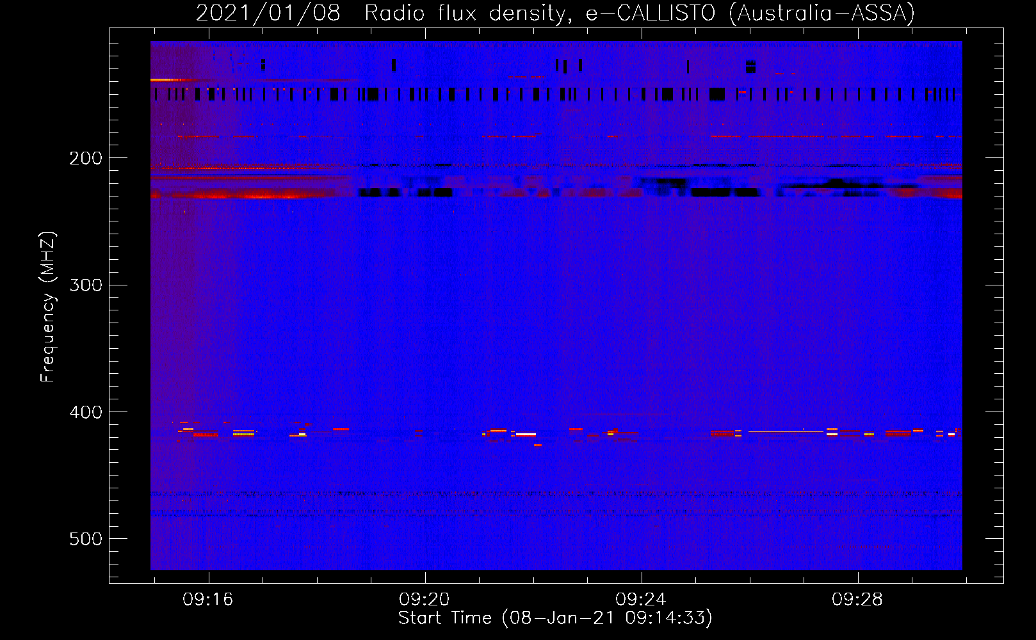Select the 500 frequency tick label

(86, 539)
